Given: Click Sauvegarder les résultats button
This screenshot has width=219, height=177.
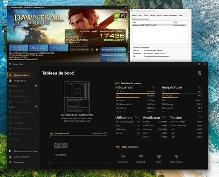Looking at the screenshot, I should coord(113,49).
